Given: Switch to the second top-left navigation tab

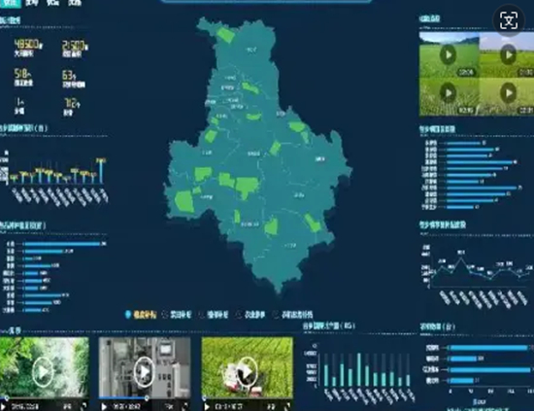Looking at the screenshot, I should [32, 3].
